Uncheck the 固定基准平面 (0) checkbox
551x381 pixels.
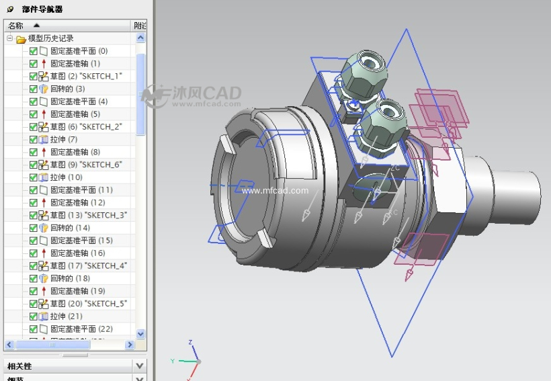tap(34, 51)
